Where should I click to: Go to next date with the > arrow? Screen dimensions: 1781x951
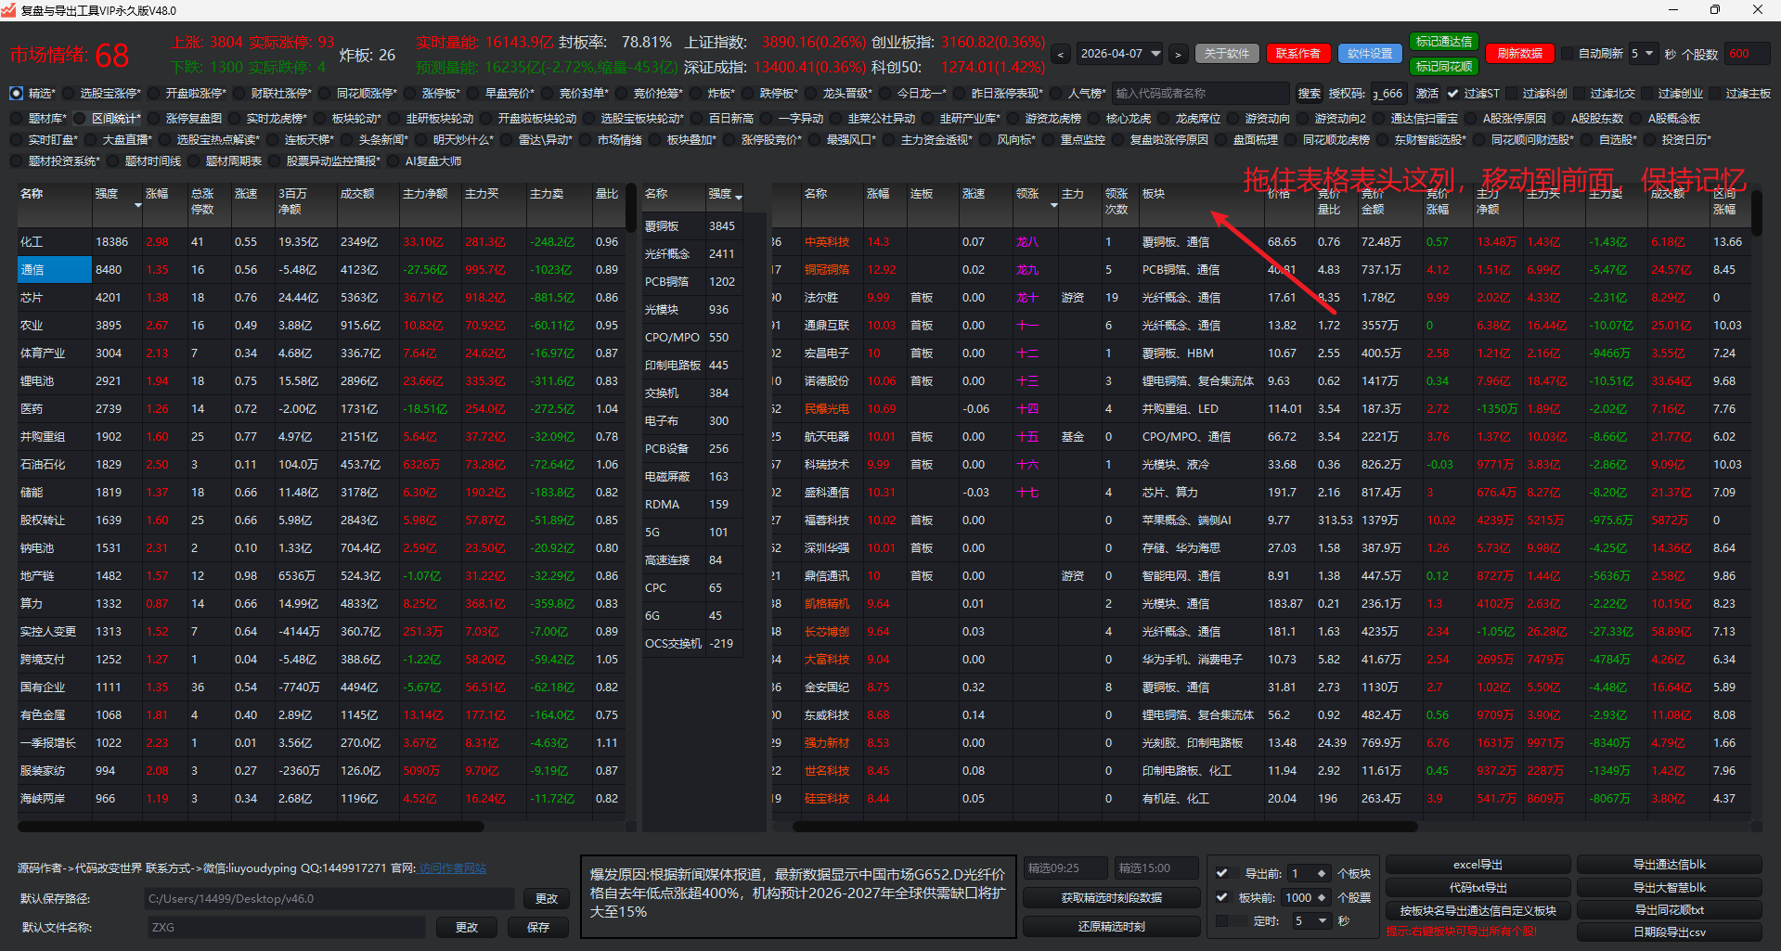pos(1178,55)
